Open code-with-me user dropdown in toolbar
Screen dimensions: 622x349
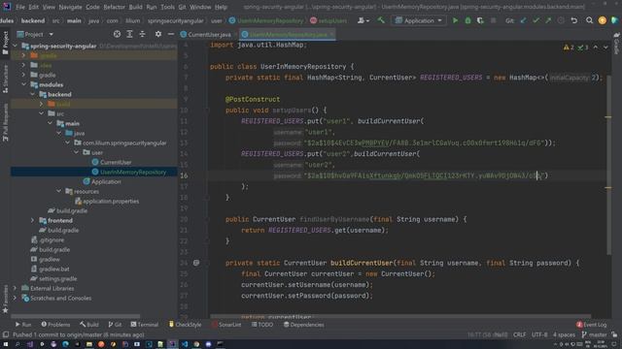pos(363,20)
